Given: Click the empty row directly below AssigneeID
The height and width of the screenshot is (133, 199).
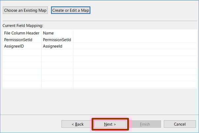Looking at the screenshot, I should tap(22, 52).
